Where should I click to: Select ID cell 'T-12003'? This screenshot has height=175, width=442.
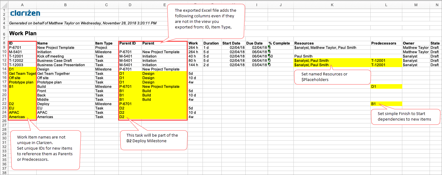point(22,65)
